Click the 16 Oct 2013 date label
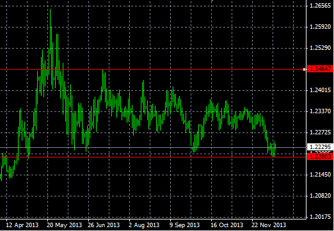Viewport: 334px width, 231px height. pos(227,225)
